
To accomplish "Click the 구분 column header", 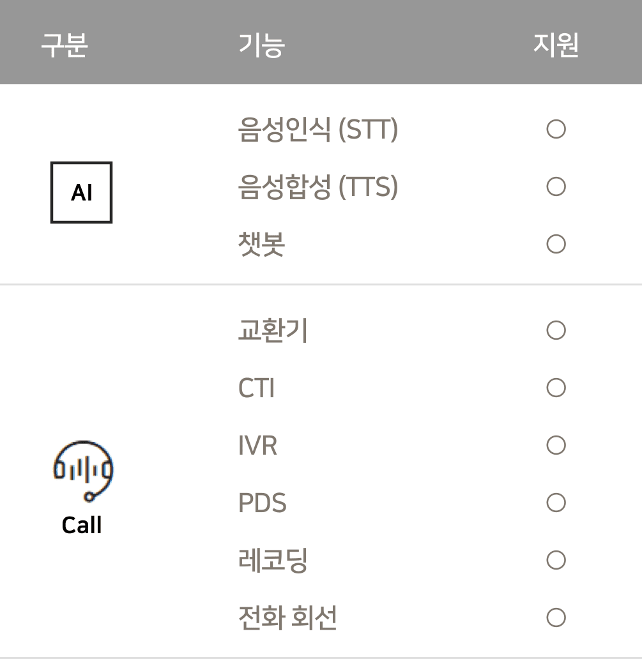I will coord(65,45).
